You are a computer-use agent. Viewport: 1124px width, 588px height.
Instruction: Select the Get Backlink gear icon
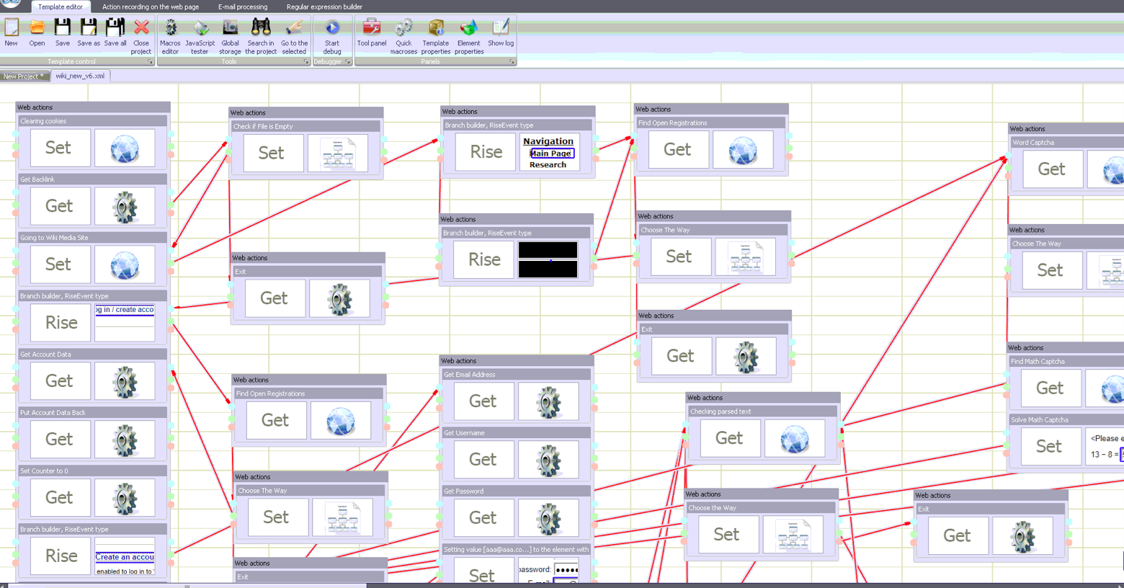[125, 207]
